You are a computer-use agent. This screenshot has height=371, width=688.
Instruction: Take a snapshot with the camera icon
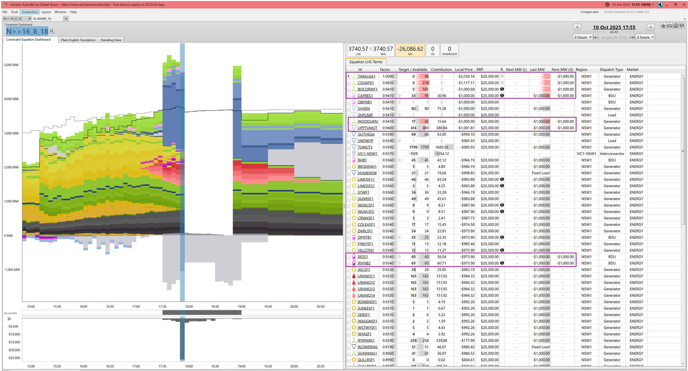click(669, 26)
